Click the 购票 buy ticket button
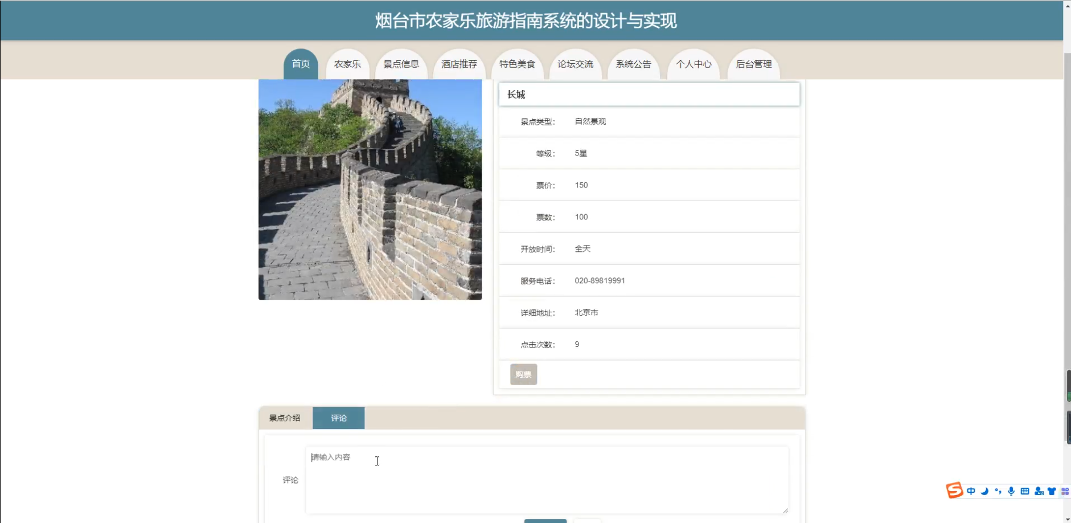This screenshot has height=523, width=1071. pos(523,374)
